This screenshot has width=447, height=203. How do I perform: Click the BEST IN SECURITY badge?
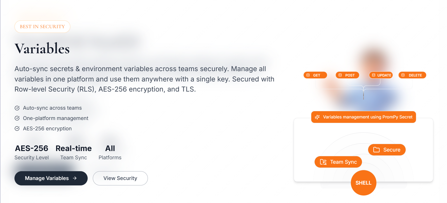[x=42, y=26]
